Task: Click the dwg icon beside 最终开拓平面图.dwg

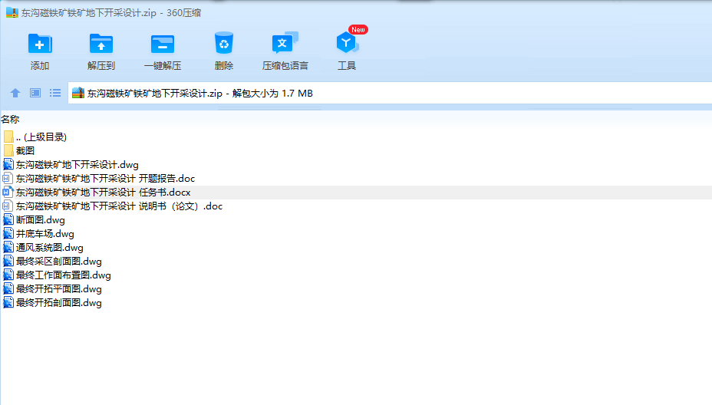Action: 8,289
